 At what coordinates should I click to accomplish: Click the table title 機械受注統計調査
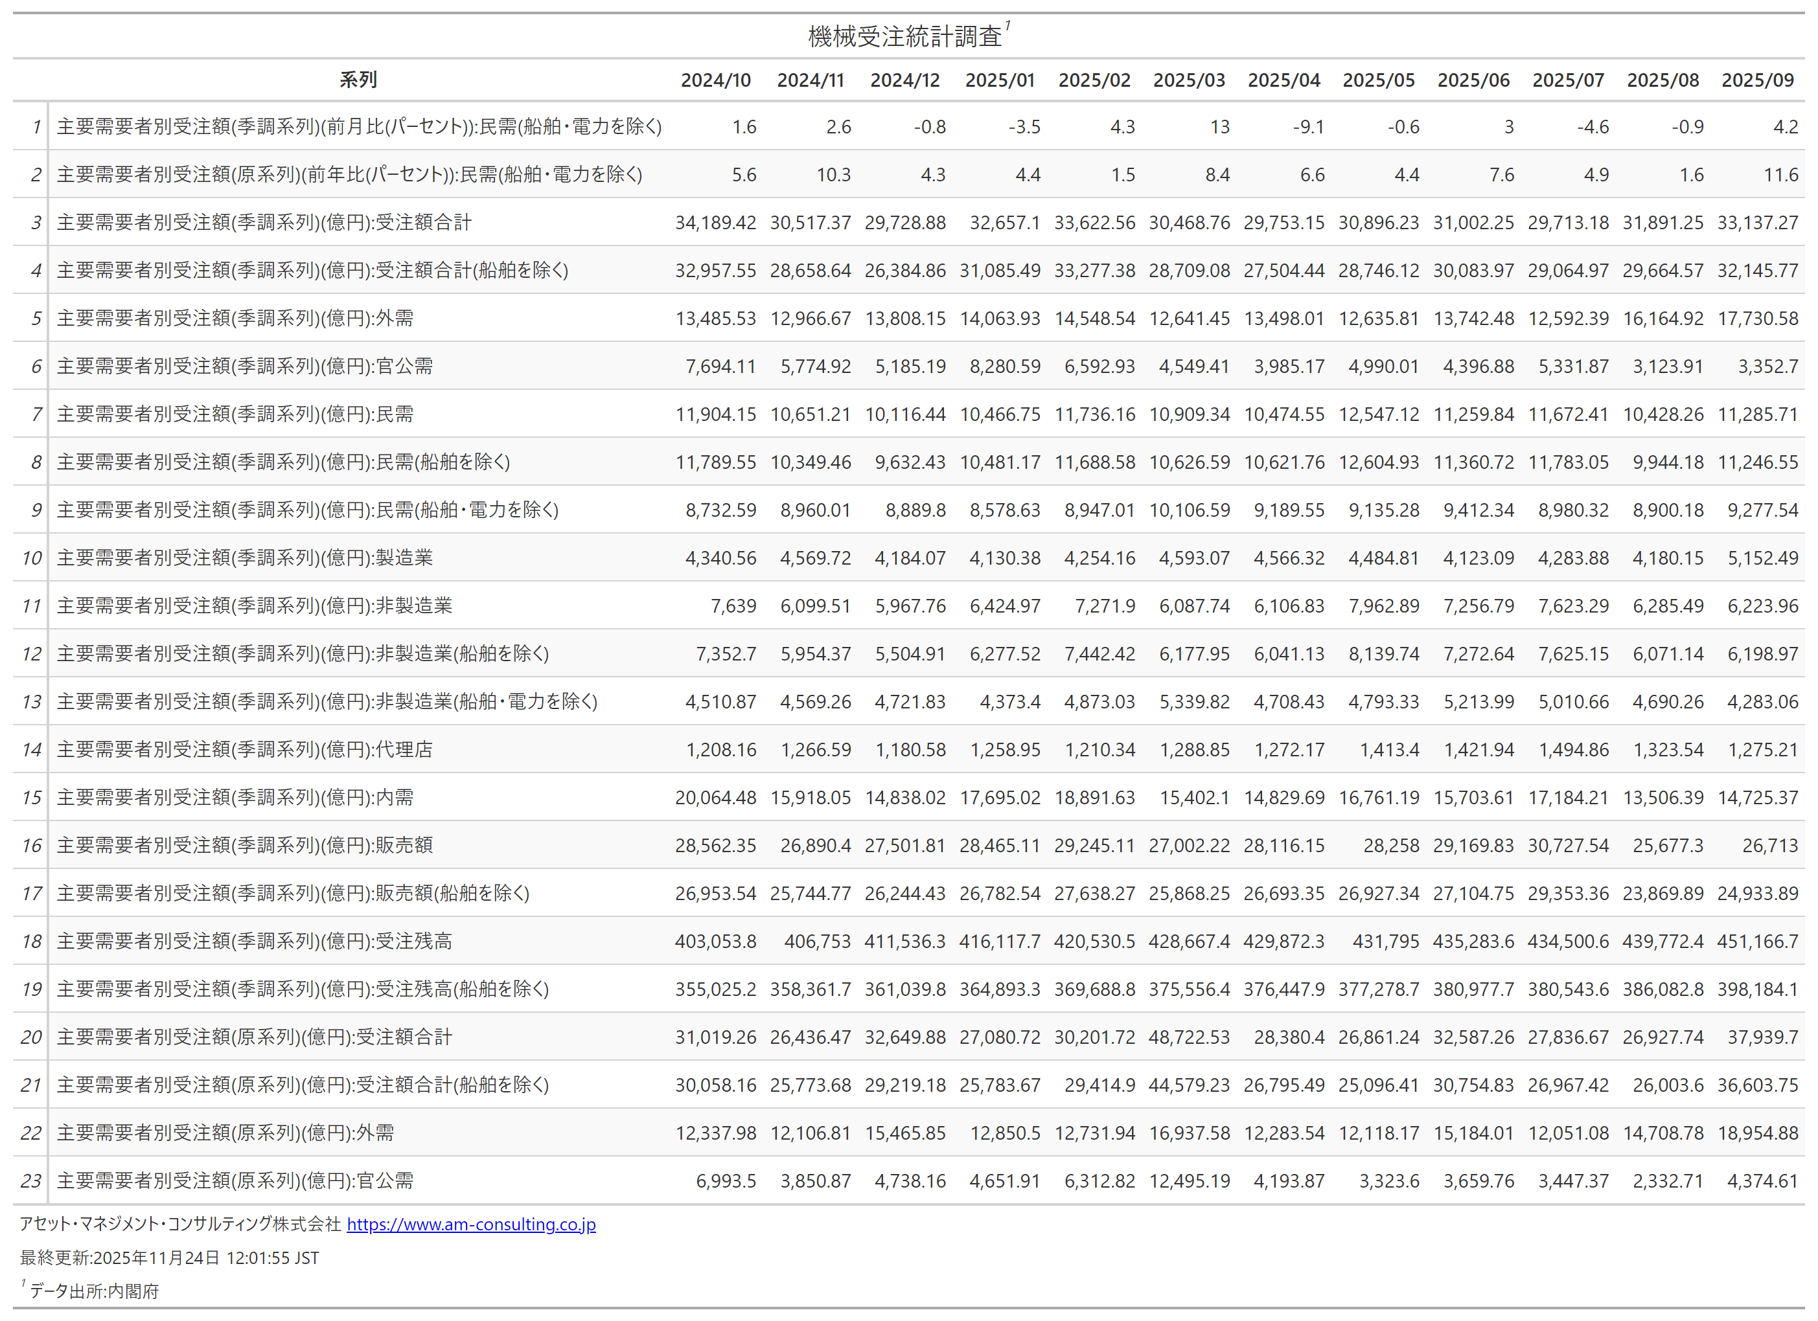(x=904, y=36)
